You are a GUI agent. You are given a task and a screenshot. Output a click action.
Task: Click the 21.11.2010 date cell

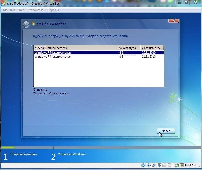[149, 57]
